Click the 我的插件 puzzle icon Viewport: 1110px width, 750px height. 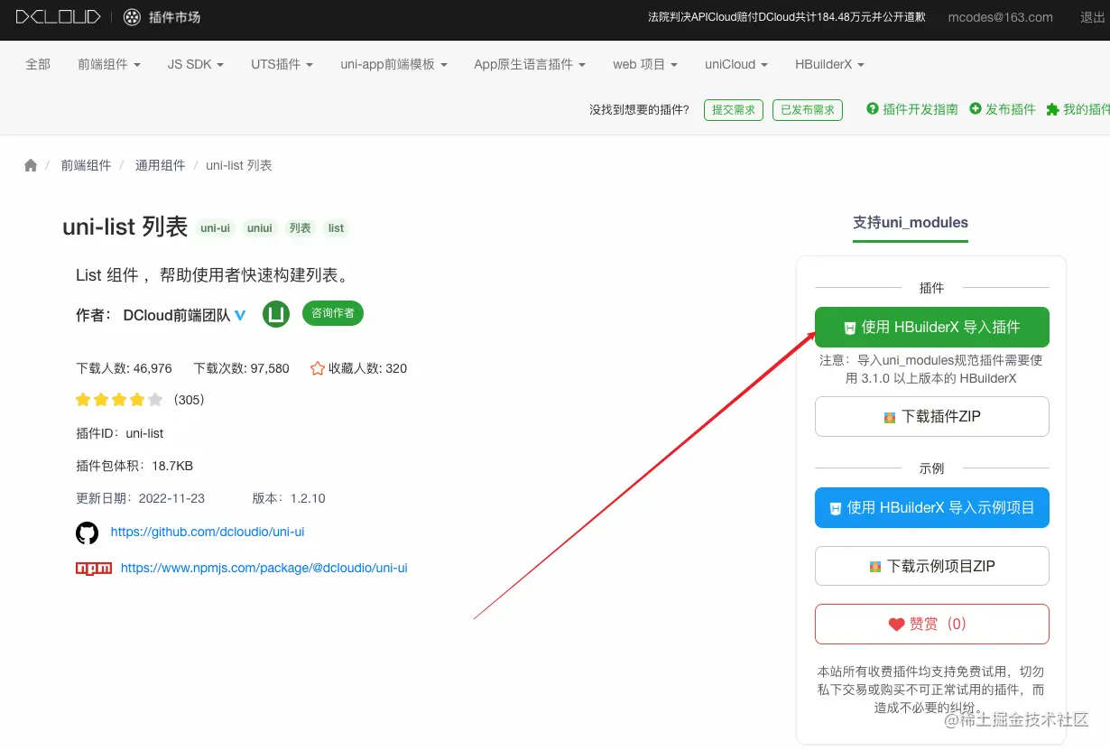[1052, 109]
